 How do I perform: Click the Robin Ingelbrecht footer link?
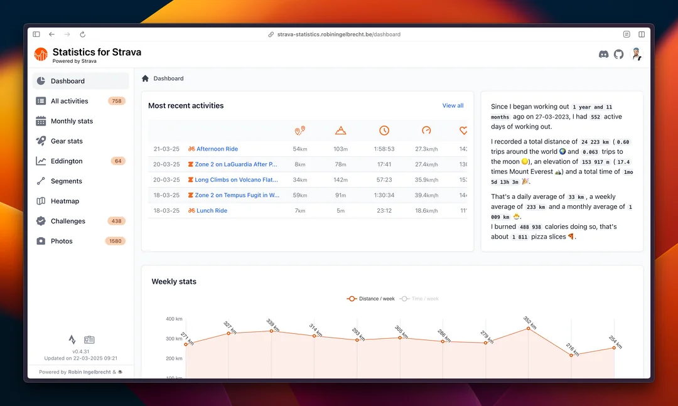coord(90,372)
